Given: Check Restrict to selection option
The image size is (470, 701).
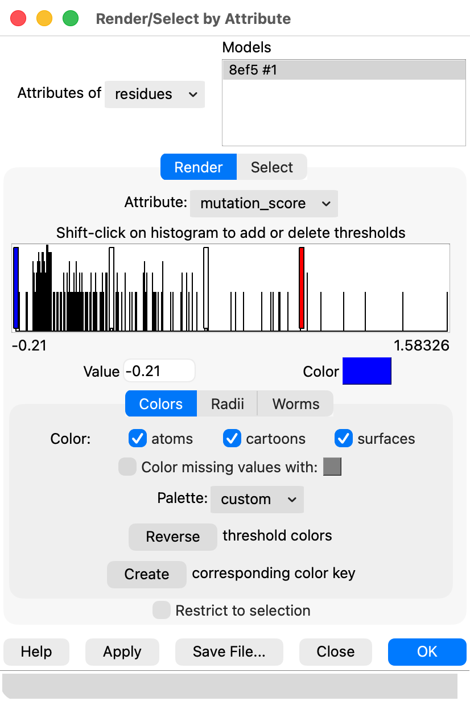Looking at the screenshot, I should pos(162,611).
